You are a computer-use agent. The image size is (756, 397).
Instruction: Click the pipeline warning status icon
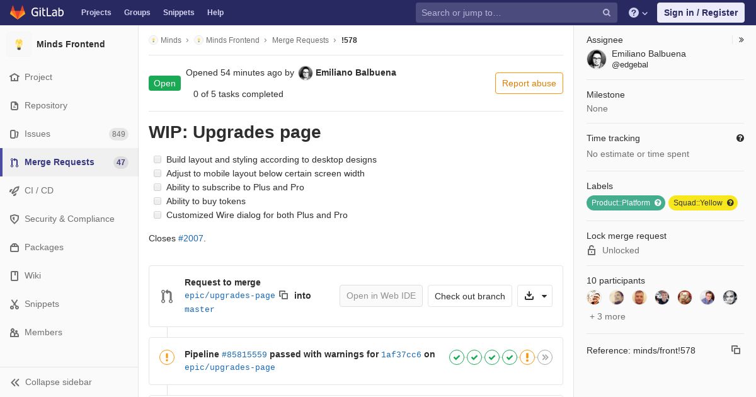(x=167, y=357)
